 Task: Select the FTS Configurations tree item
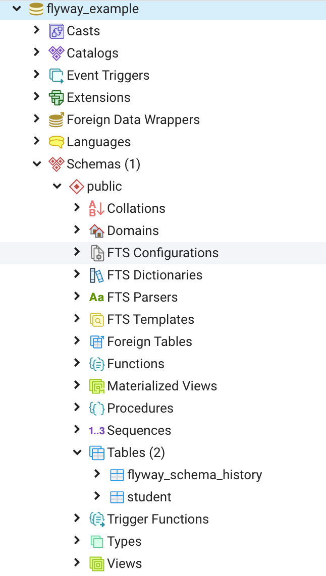(x=163, y=253)
